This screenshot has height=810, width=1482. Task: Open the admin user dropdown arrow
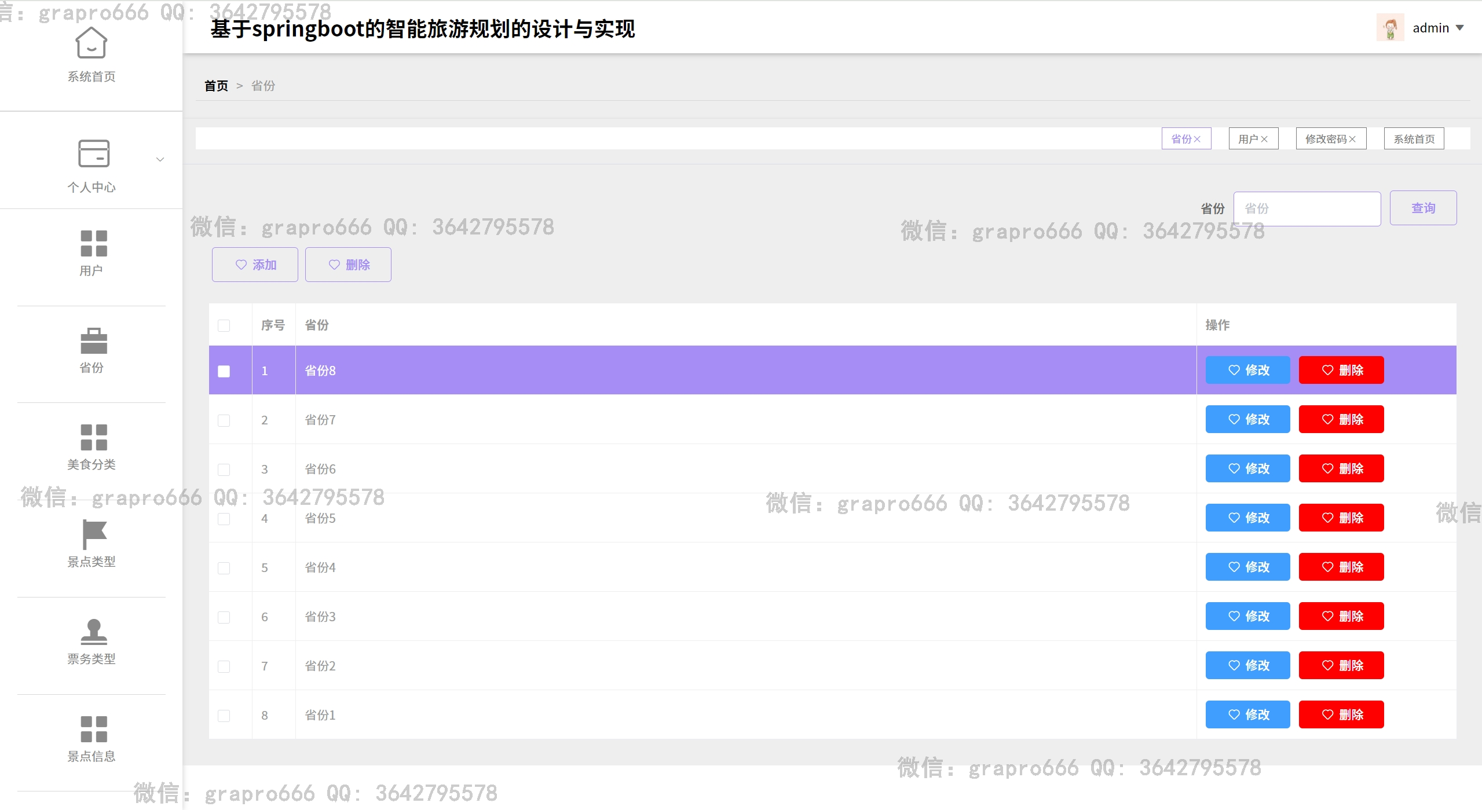1459,28
